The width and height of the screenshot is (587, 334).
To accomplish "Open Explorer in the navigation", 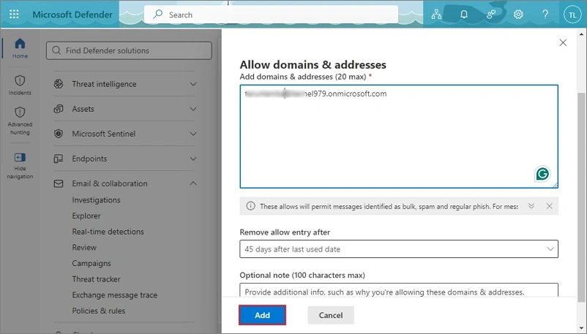I will click(x=86, y=216).
